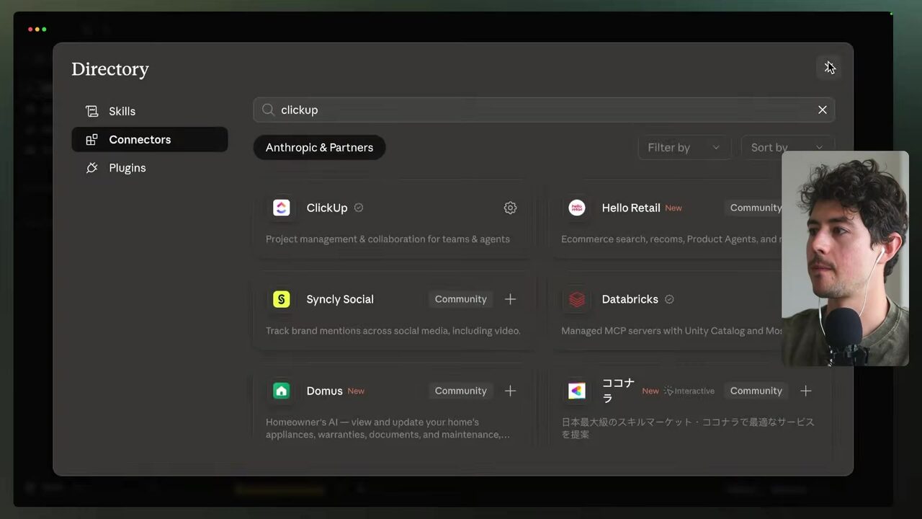Open the Syncly Social connector title

click(340, 299)
